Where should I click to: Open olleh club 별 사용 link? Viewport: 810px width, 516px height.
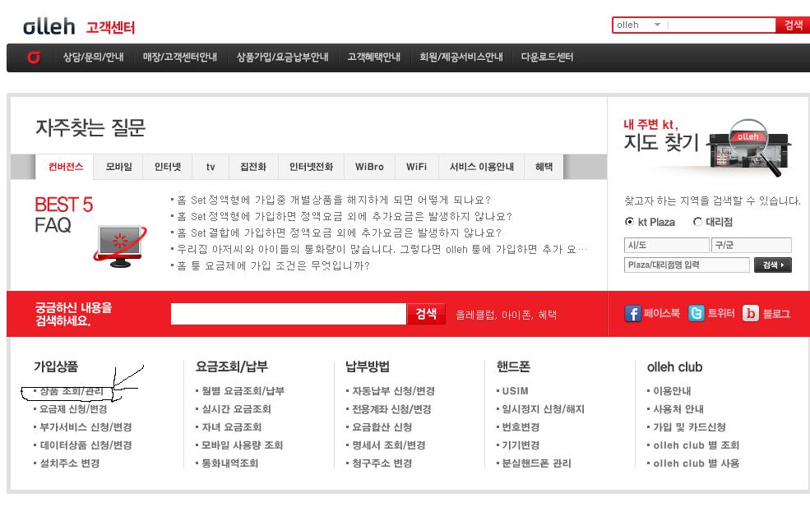697,463
